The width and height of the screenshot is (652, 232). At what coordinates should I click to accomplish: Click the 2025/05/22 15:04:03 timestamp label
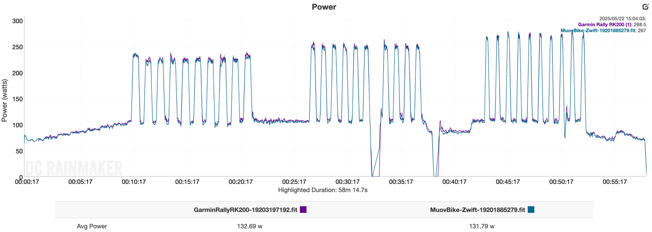(x=623, y=19)
